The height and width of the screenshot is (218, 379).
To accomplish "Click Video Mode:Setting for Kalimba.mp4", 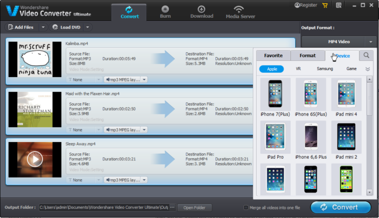I will pyautogui.click(x=86, y=70).
